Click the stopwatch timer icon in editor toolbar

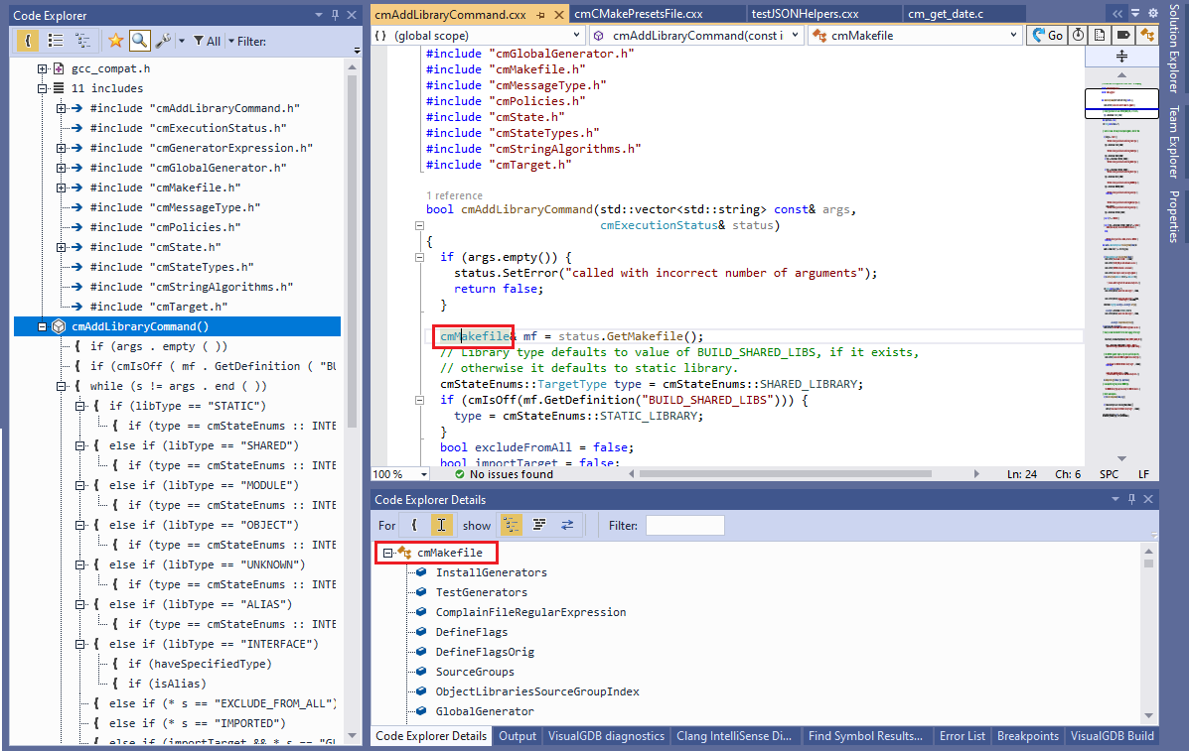click(x=1078, y=35)
